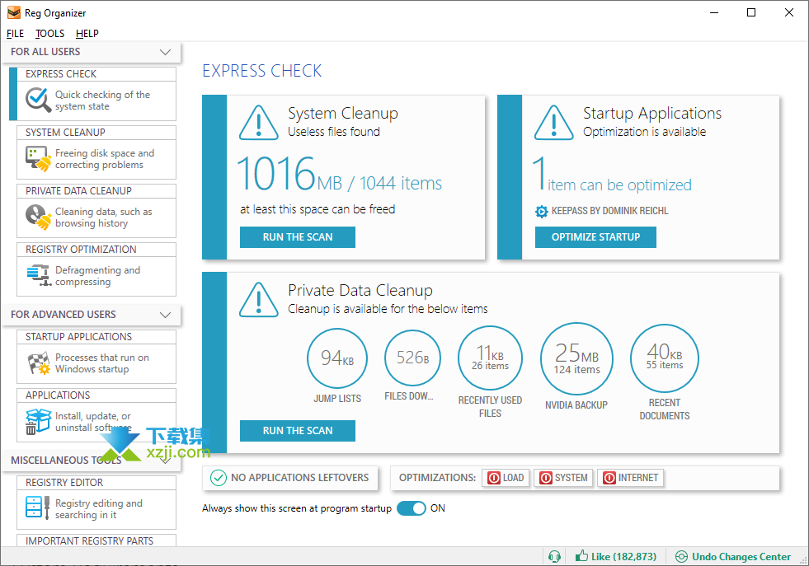Click the 1016 MB / 1044 items figure
809x566 pixels.
(340, 174)
